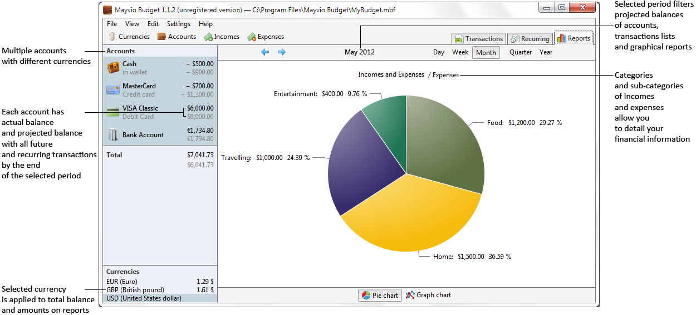This screenshot has width=696, height=315.
Task: Switch to Graph chart view
Action: 428,296
